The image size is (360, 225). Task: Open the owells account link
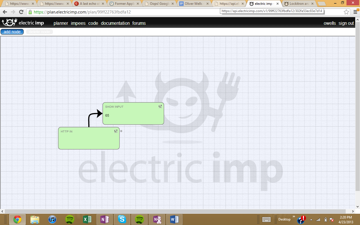330,23
